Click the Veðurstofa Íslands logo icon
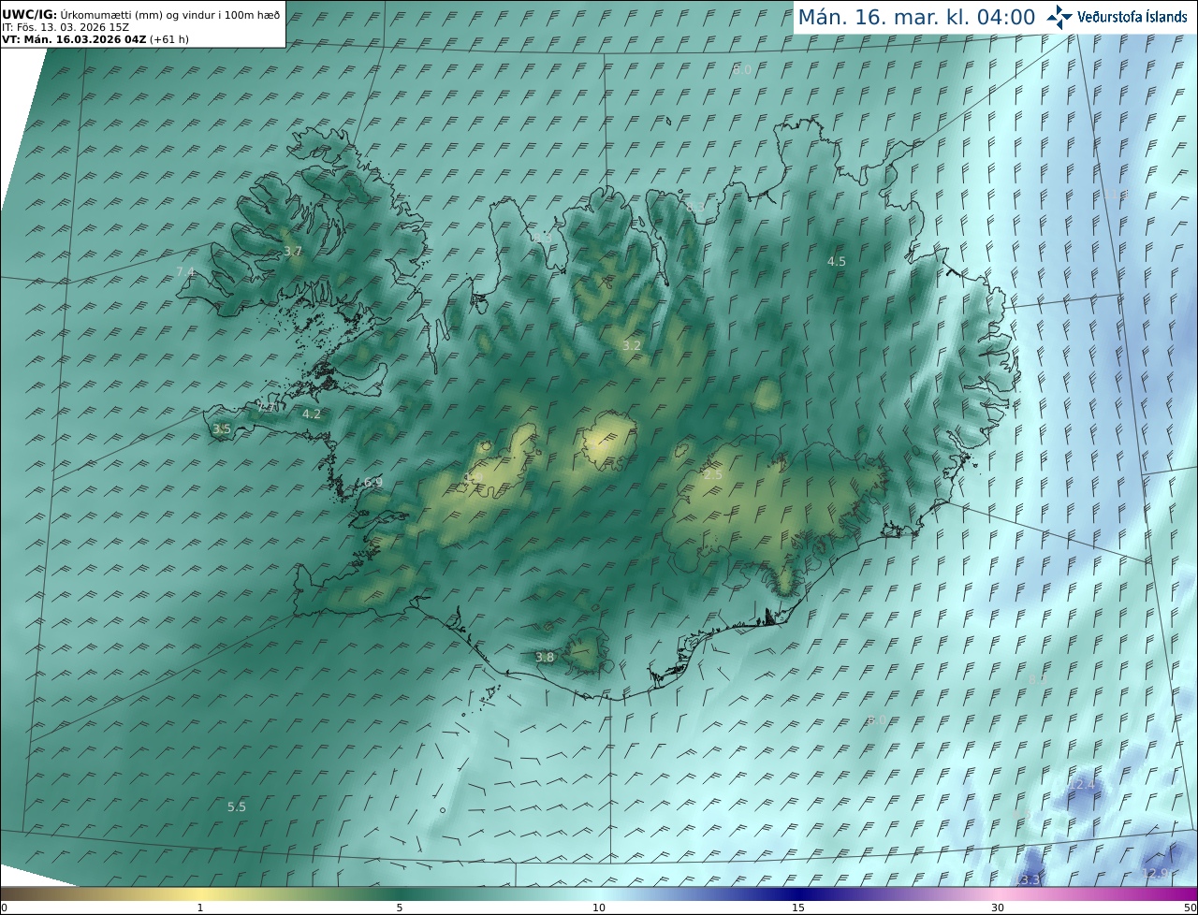The image size is (1198, 915). tap(1059, 17)
